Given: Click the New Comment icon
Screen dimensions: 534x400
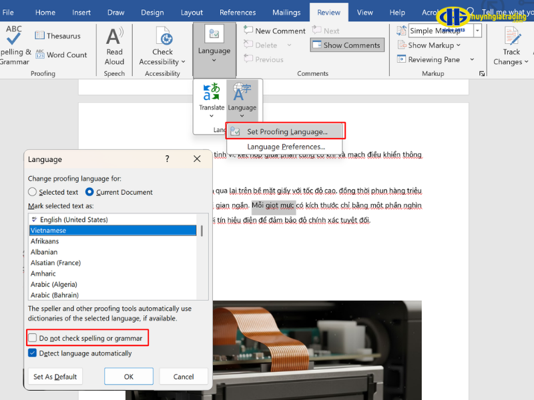Looking at the screenshot, I should pyautogui.click(x=249, y=31).
